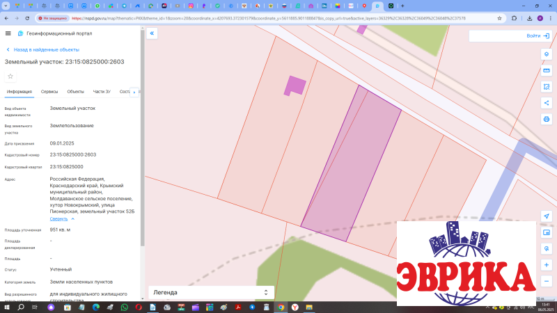The height and width of the screenshot is (313, 557).
Task: Switch to the Информация tab
Action: [x=19, y=92]
